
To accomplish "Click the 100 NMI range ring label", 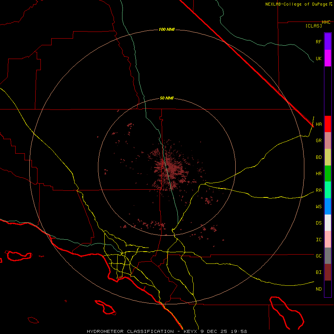I will coord(167,29).
